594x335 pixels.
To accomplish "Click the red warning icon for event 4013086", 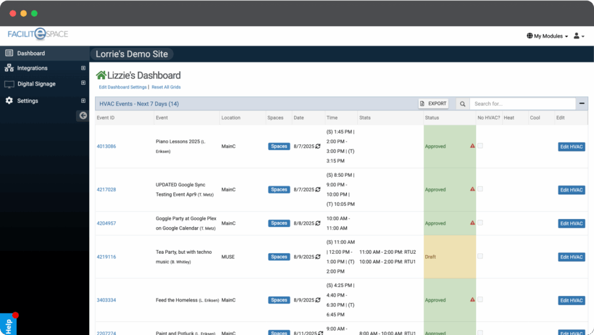I will tap(472, 146).
